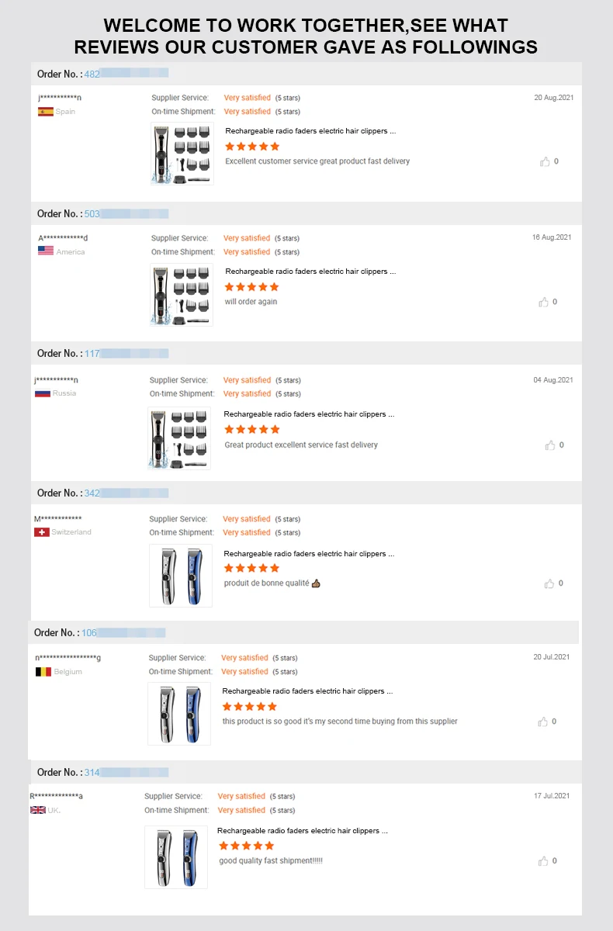
Task: Click the Spain flag icon
Action: click(46, 112)
